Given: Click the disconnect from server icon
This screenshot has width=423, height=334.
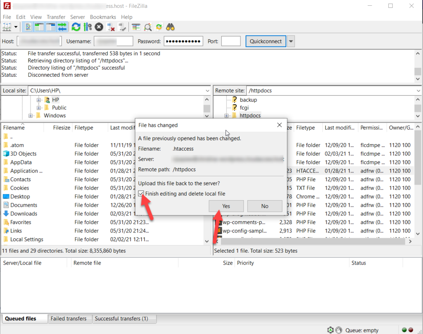Looking at the screenshot, I should click(111, 27).
